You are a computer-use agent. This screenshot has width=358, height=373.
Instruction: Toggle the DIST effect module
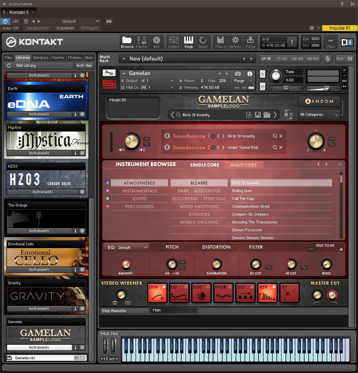(x=201, y=293)
